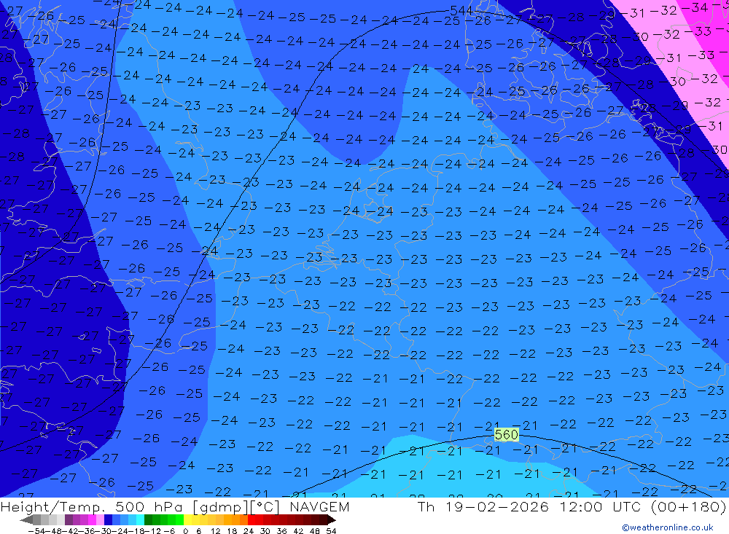Click the 544 height contour label
The height and width of the screenshot is (534, 729).
[x=461, y=10]
